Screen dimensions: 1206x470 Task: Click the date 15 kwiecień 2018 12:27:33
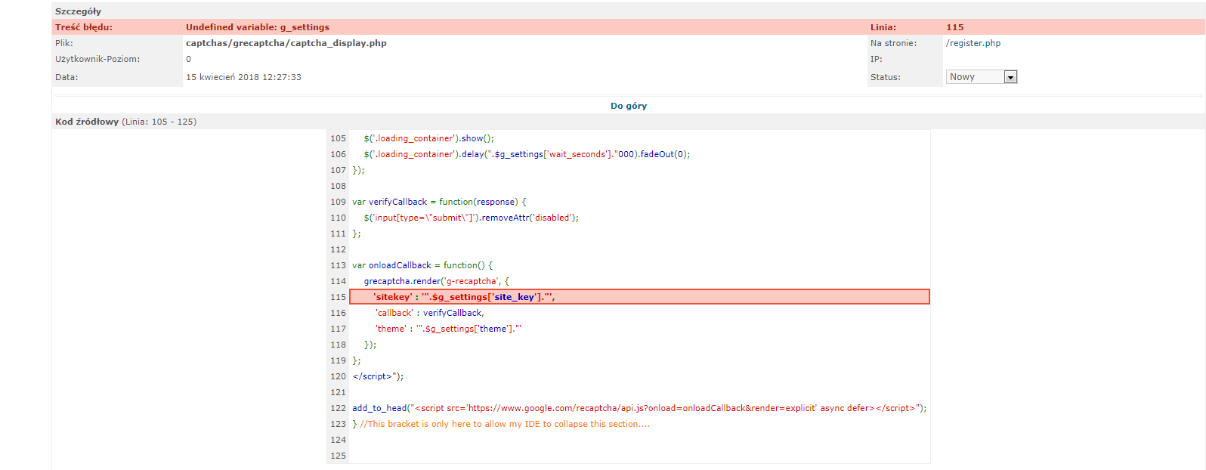point(243,77)
